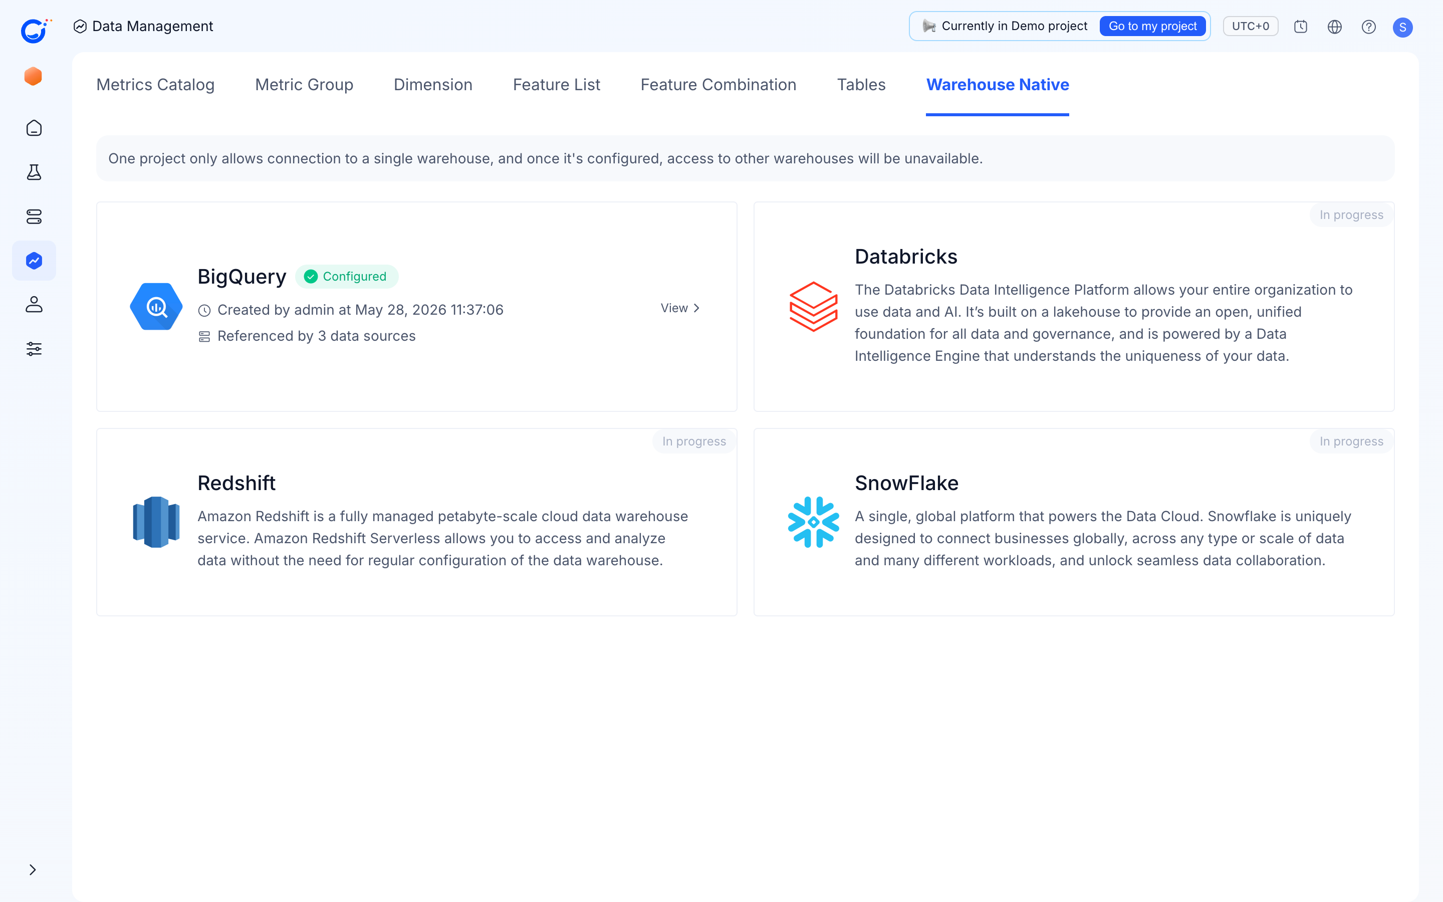Click the SnowFlake logo icon
The height and width of the screenshot is (902, 1443).
(x=813, y=522)
